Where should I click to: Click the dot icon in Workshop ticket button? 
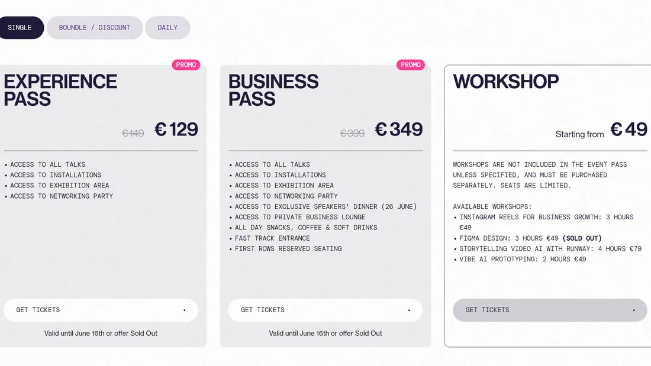pyautogui.click(x=634, y=310)
